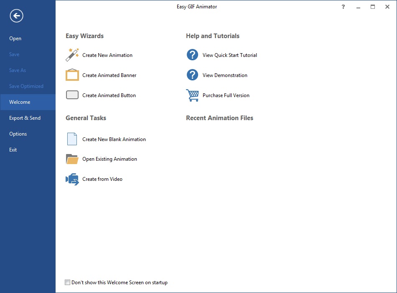Screen dimensions: 397x293
Task: Click the open folder icon
Action: pos(72,159)
